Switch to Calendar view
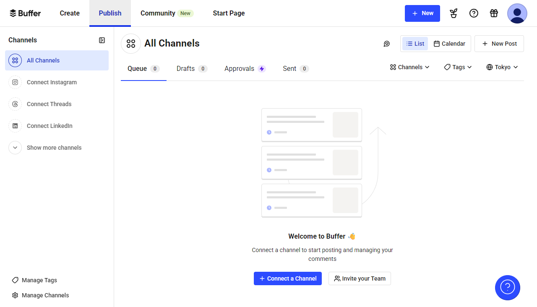Screen dimensions: 537x307 pyautogui.click(x=449, y=44)
